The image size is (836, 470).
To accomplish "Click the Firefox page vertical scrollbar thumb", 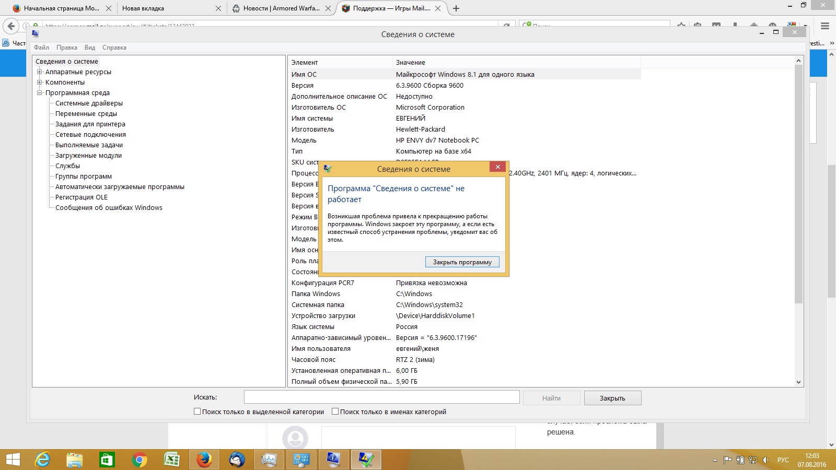I will click(831, 231).
